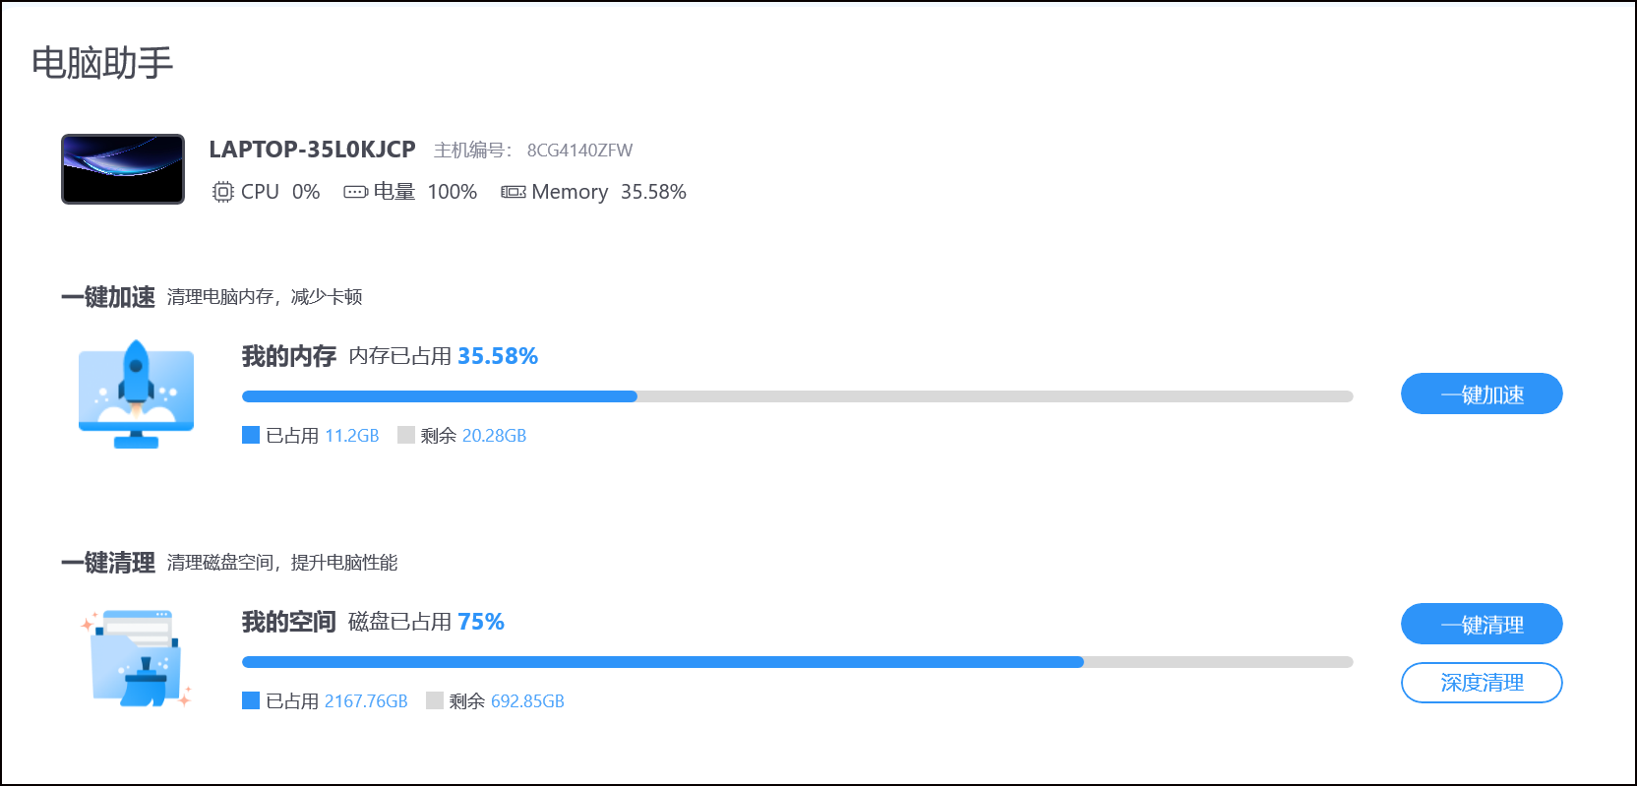Click the blue 已占用 legend square under 我的内存
Image resolution: width=1637 pixels, height=786 pixels.
[x=249, y=435]
